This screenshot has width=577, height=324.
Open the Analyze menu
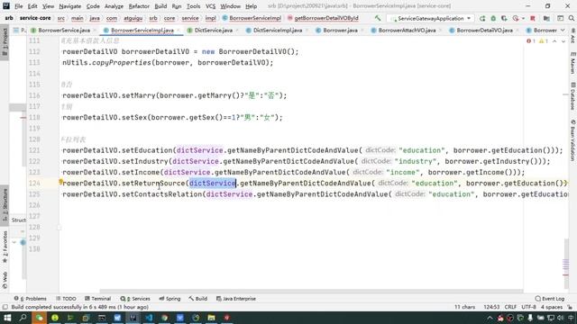click(114, 6)
